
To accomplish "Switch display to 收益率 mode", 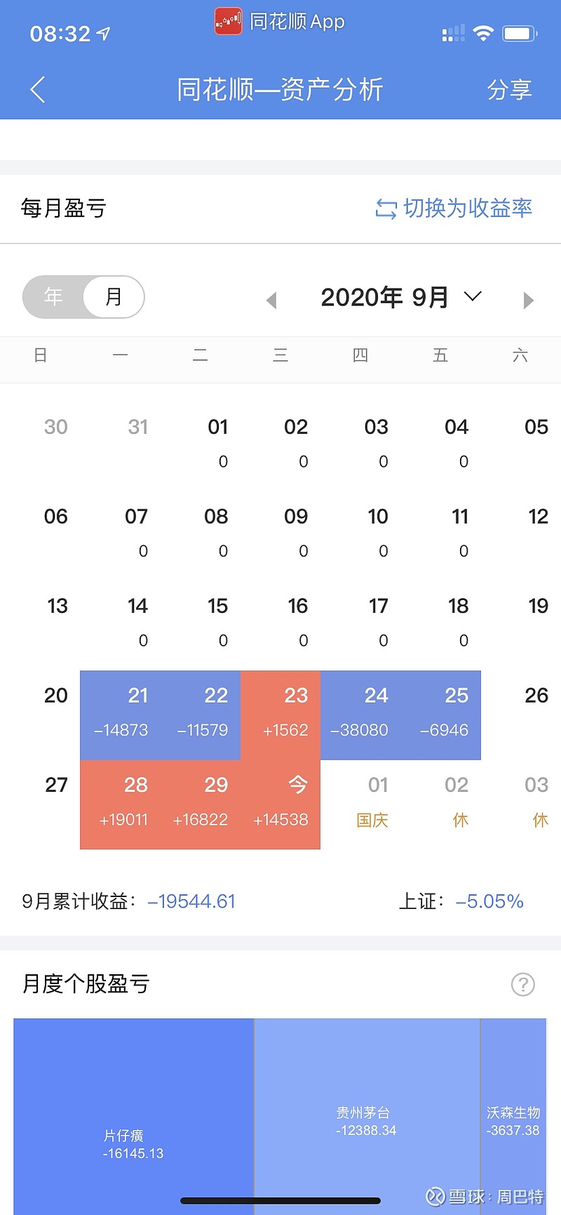I will pyautogui.click(x=454, y=208).
